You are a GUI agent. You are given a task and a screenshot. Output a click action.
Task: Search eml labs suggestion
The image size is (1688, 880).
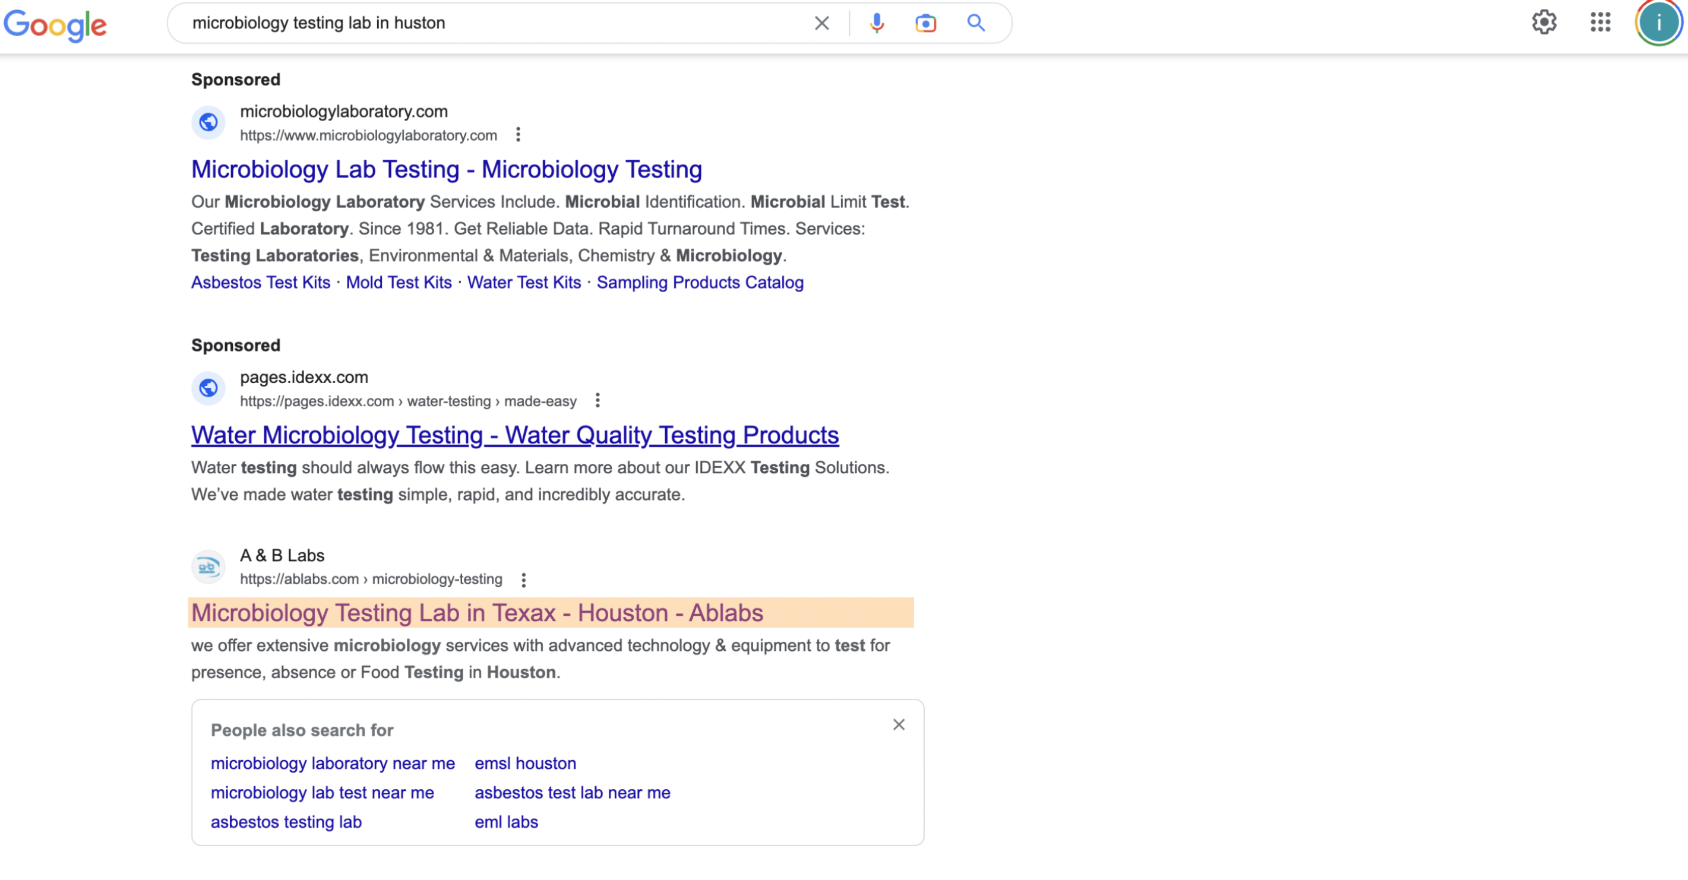pos(507,823)
